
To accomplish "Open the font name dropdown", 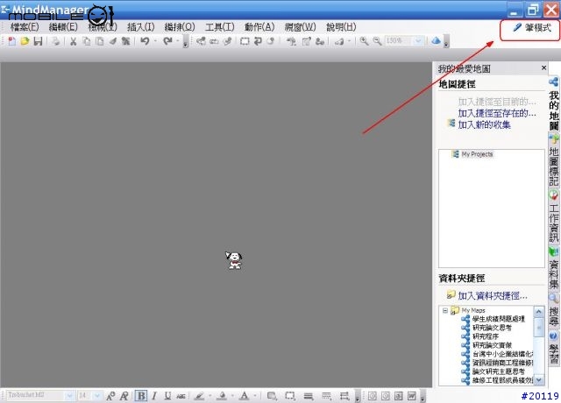I will [x=69, y=395].
